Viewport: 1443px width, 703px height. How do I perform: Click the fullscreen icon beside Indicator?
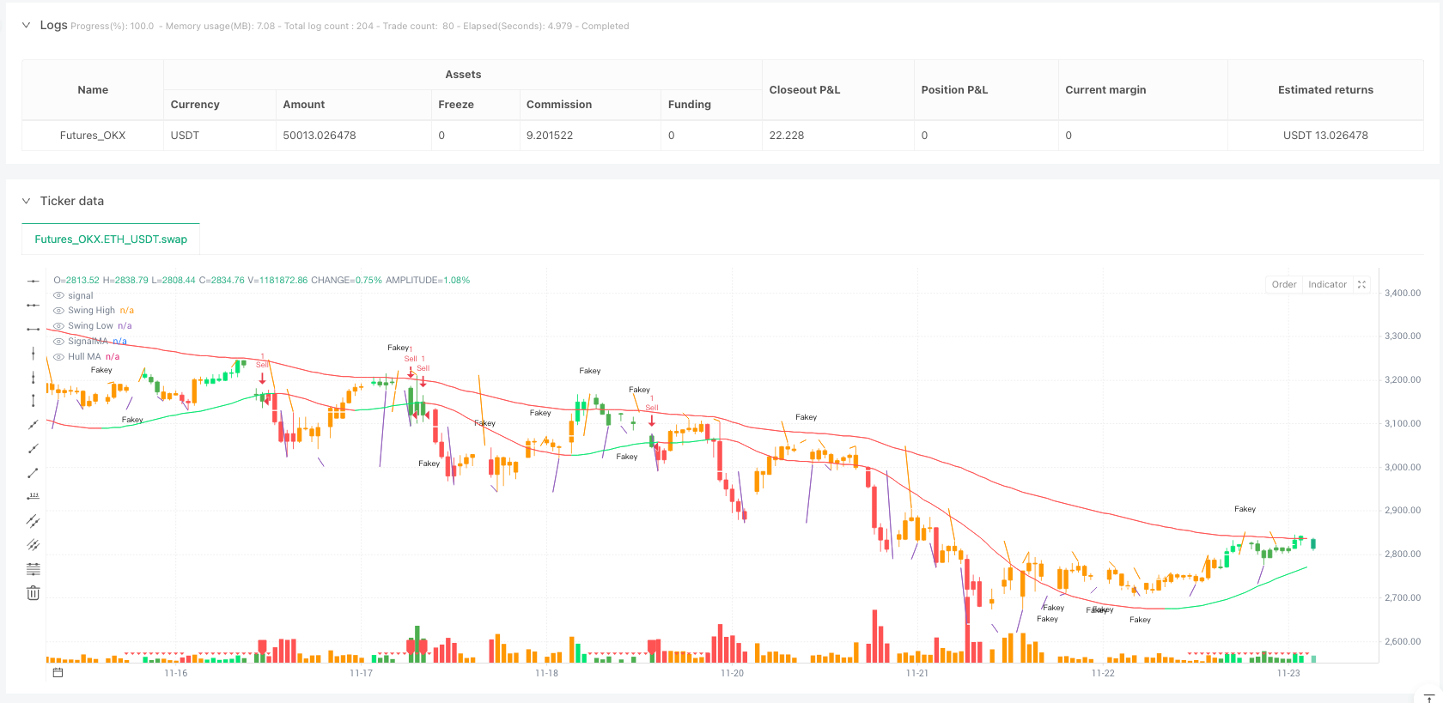tap(1361, 285)
